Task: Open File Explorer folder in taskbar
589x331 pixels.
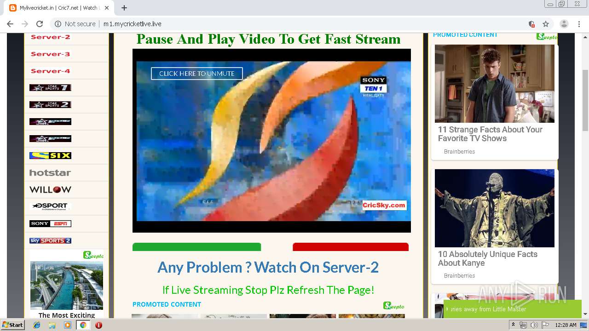Action: point(52,325)
